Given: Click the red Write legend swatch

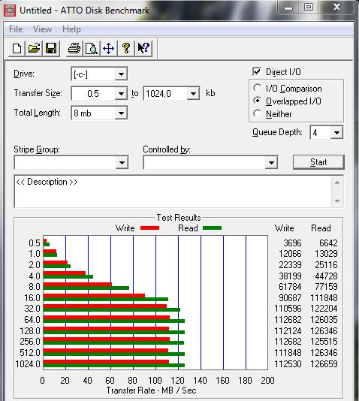Looking at the screenshot, I should (x=150, y=228).
